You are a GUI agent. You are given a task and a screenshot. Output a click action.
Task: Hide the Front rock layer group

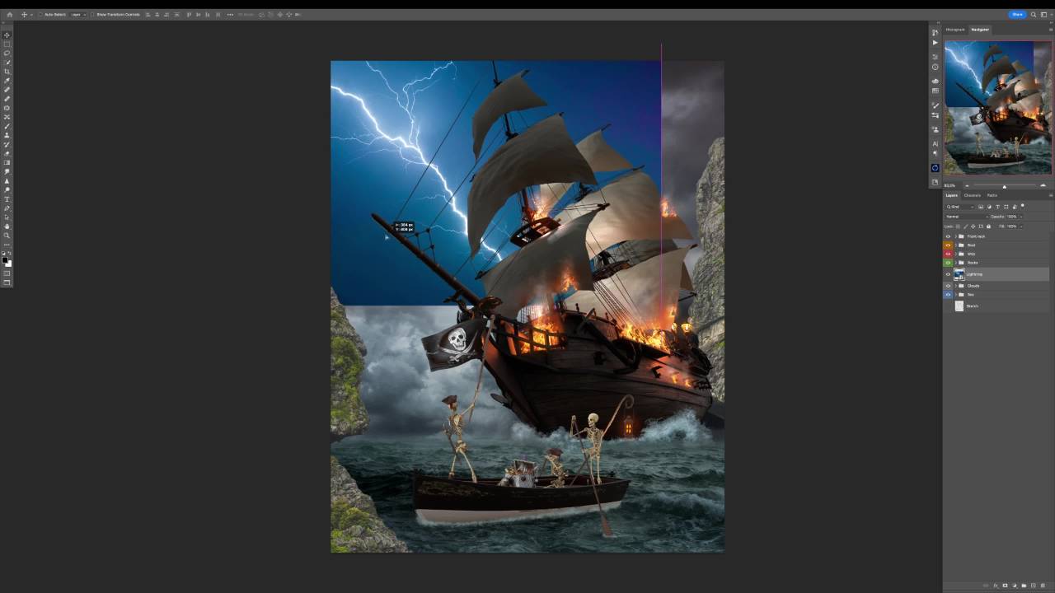tap(948, 236)
